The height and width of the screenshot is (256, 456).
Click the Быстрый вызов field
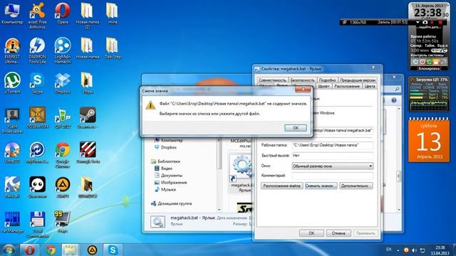click(x=333, y=156)
